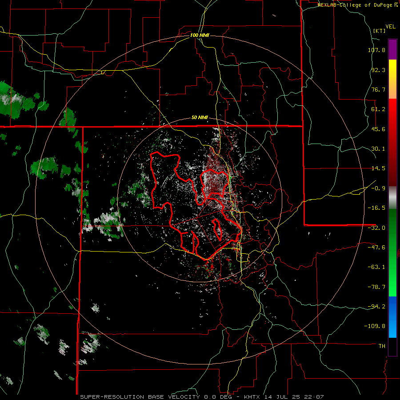Click the 30.1 velocity scale value

pyautogui.click(x=378, y=149)
